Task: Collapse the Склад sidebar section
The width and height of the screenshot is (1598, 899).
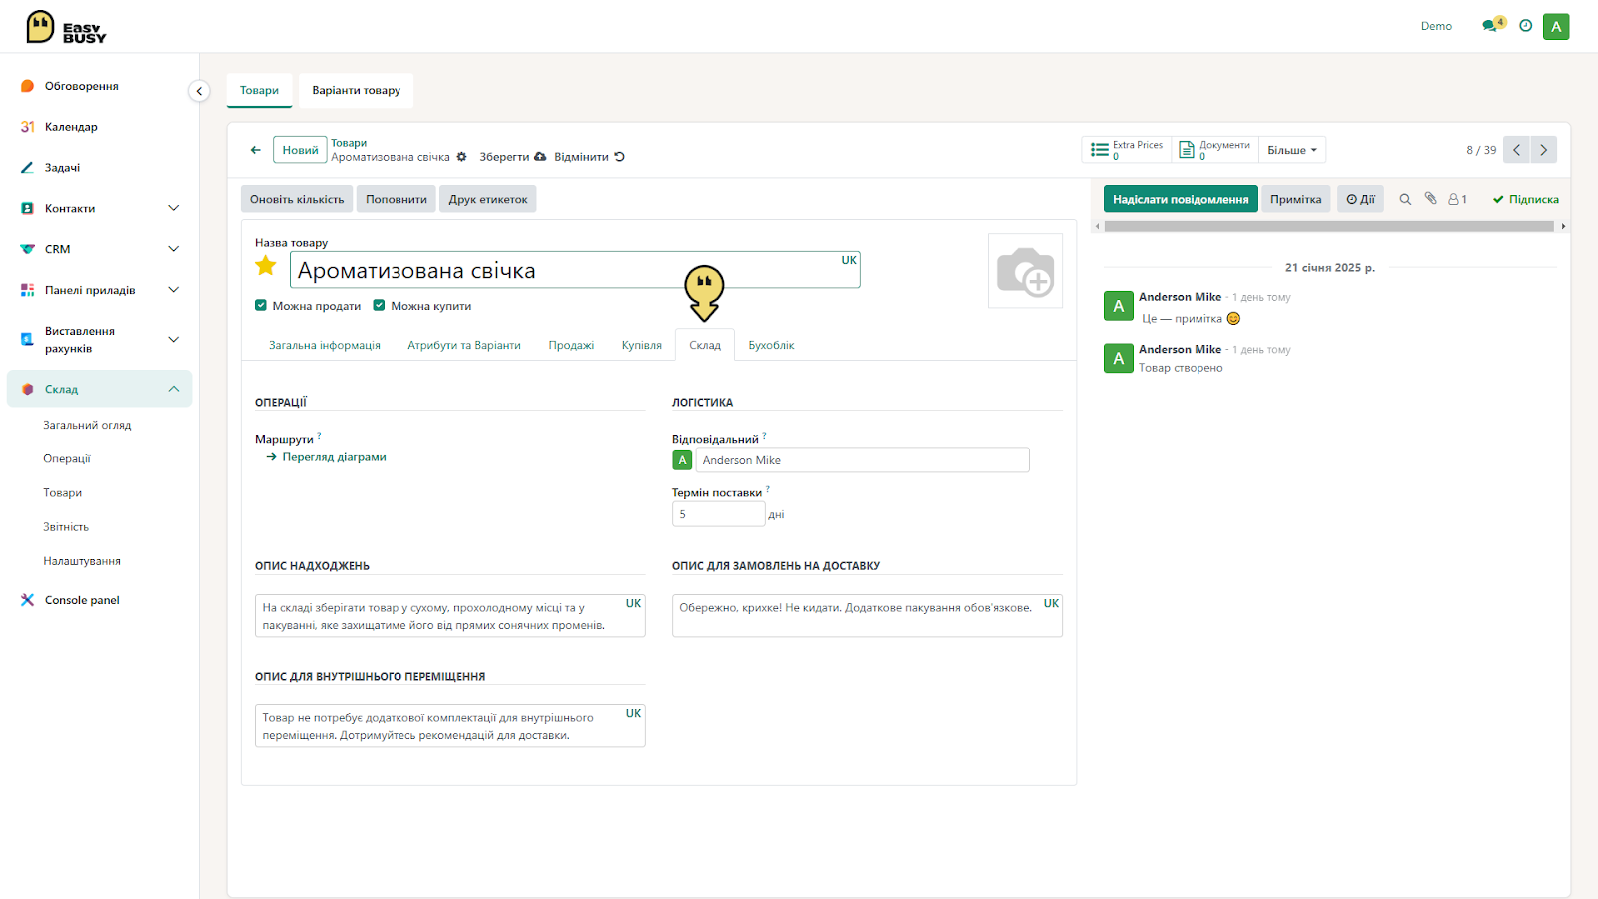Action: tap(174, 389)
